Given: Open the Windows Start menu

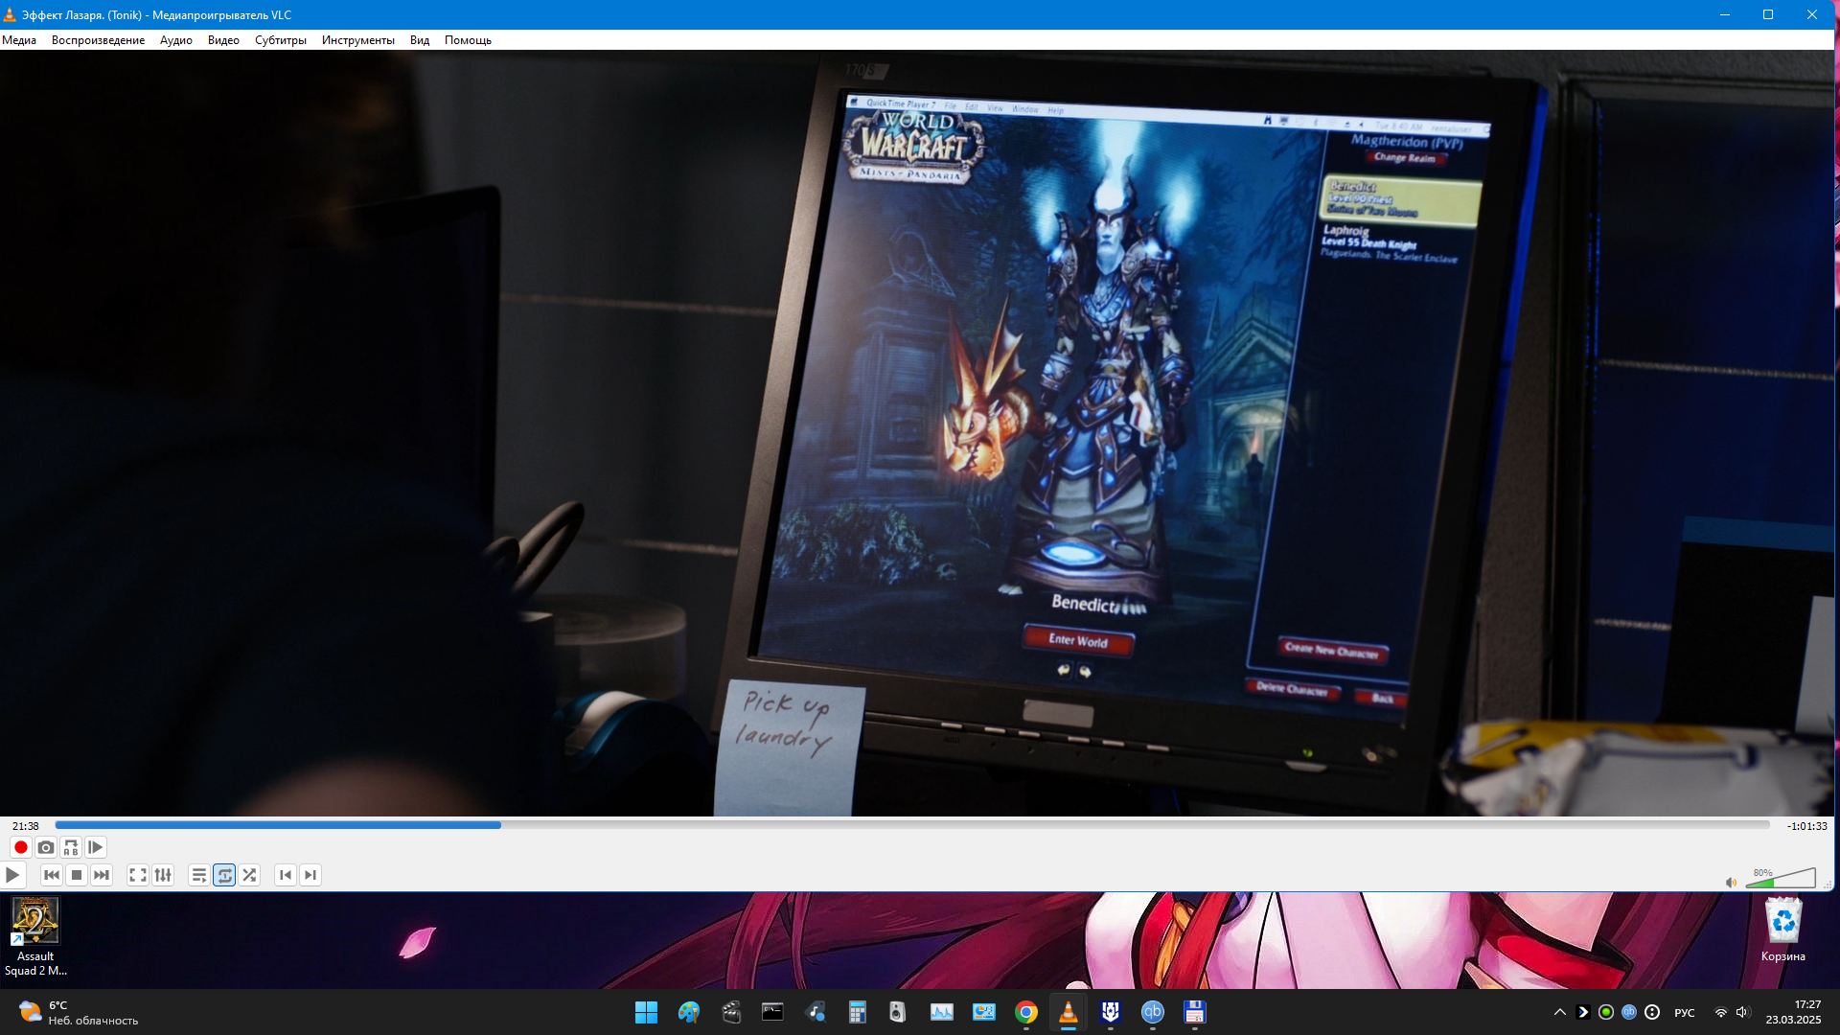Looking at the screenshot, I should coord(646,1012).
